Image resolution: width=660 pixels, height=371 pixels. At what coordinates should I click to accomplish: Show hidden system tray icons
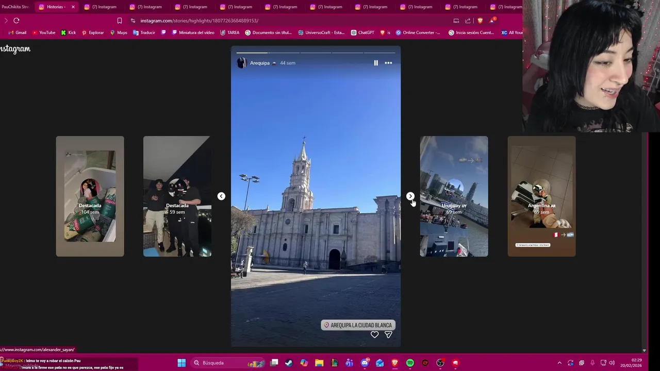click(559, 363)
